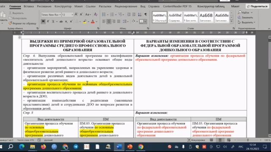Image resolution: width=271 pixels, height=152 pixels.
Task: Insert a numbered list
Action: tap(112, 14)
